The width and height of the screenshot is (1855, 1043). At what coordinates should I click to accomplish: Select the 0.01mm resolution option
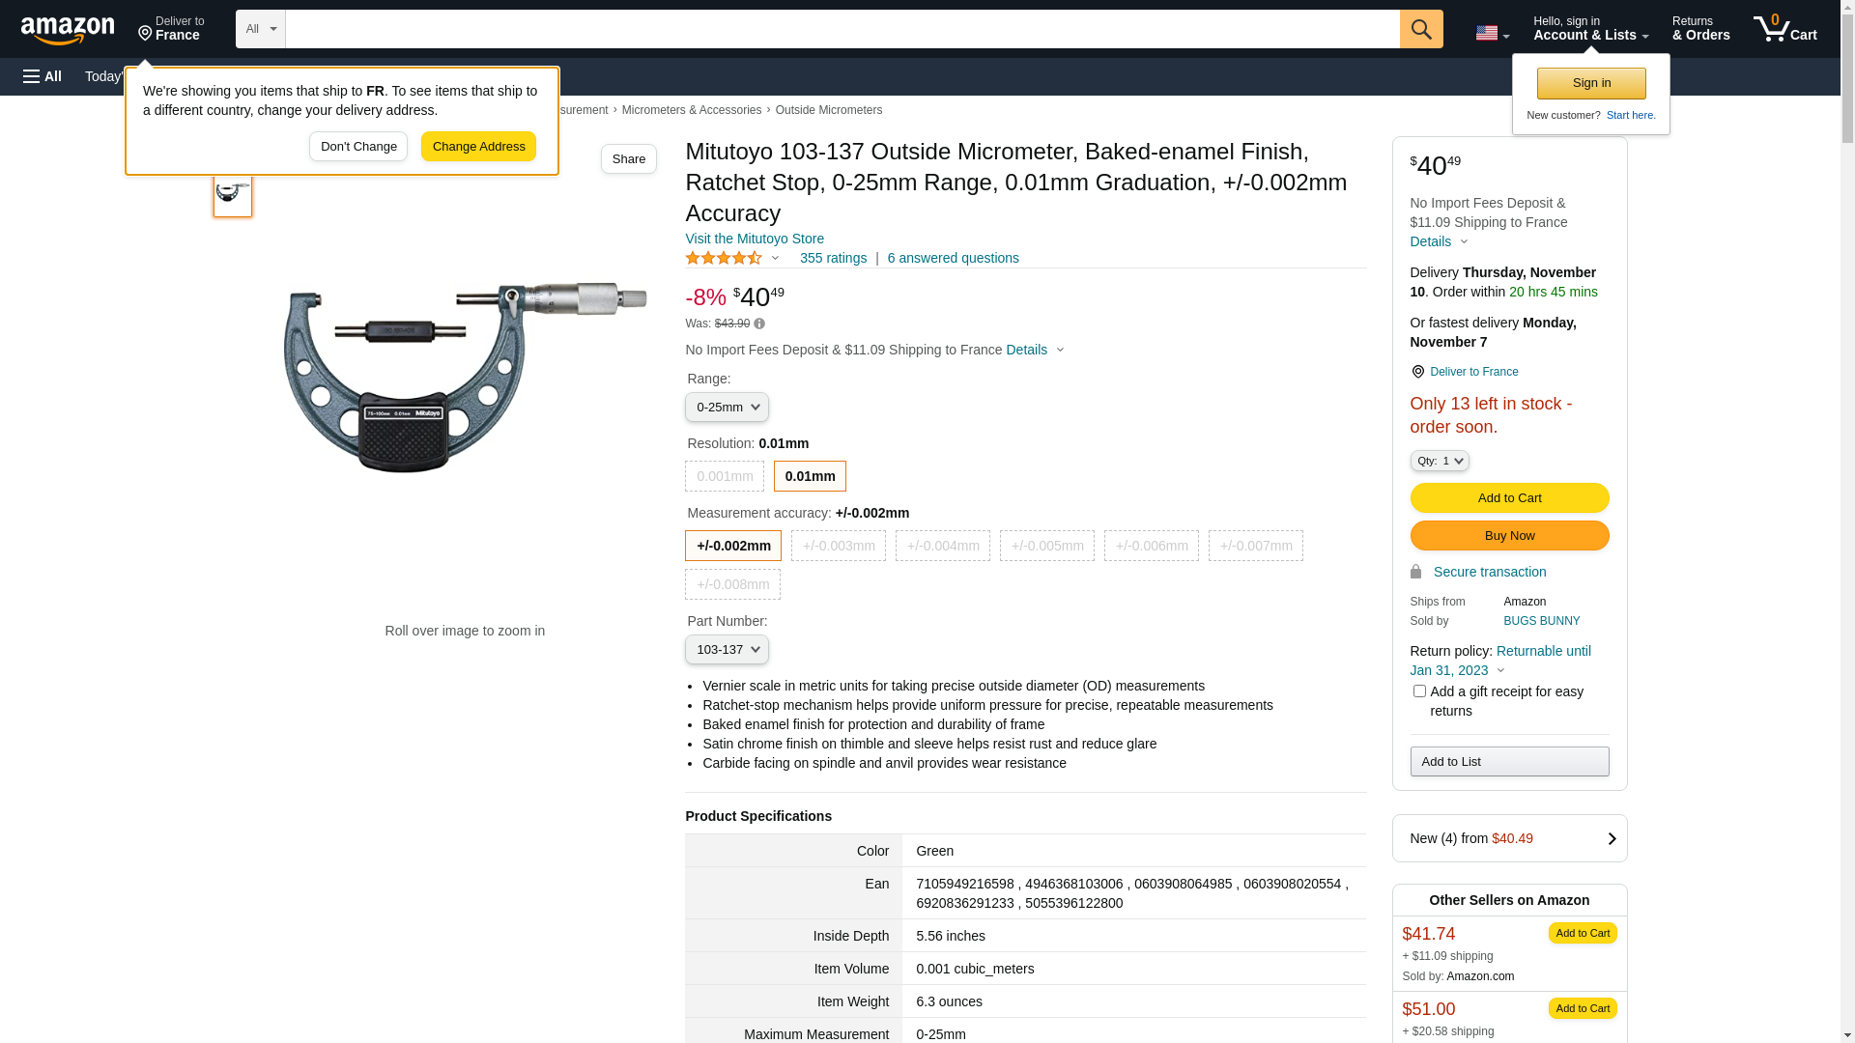point(810,476)
